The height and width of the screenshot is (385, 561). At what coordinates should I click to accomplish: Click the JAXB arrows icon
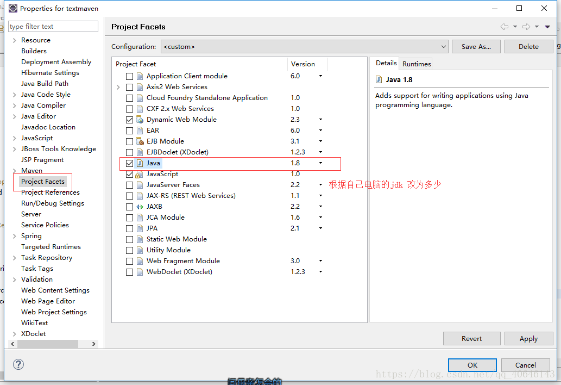pyautogui.click(x=140, y=207)
